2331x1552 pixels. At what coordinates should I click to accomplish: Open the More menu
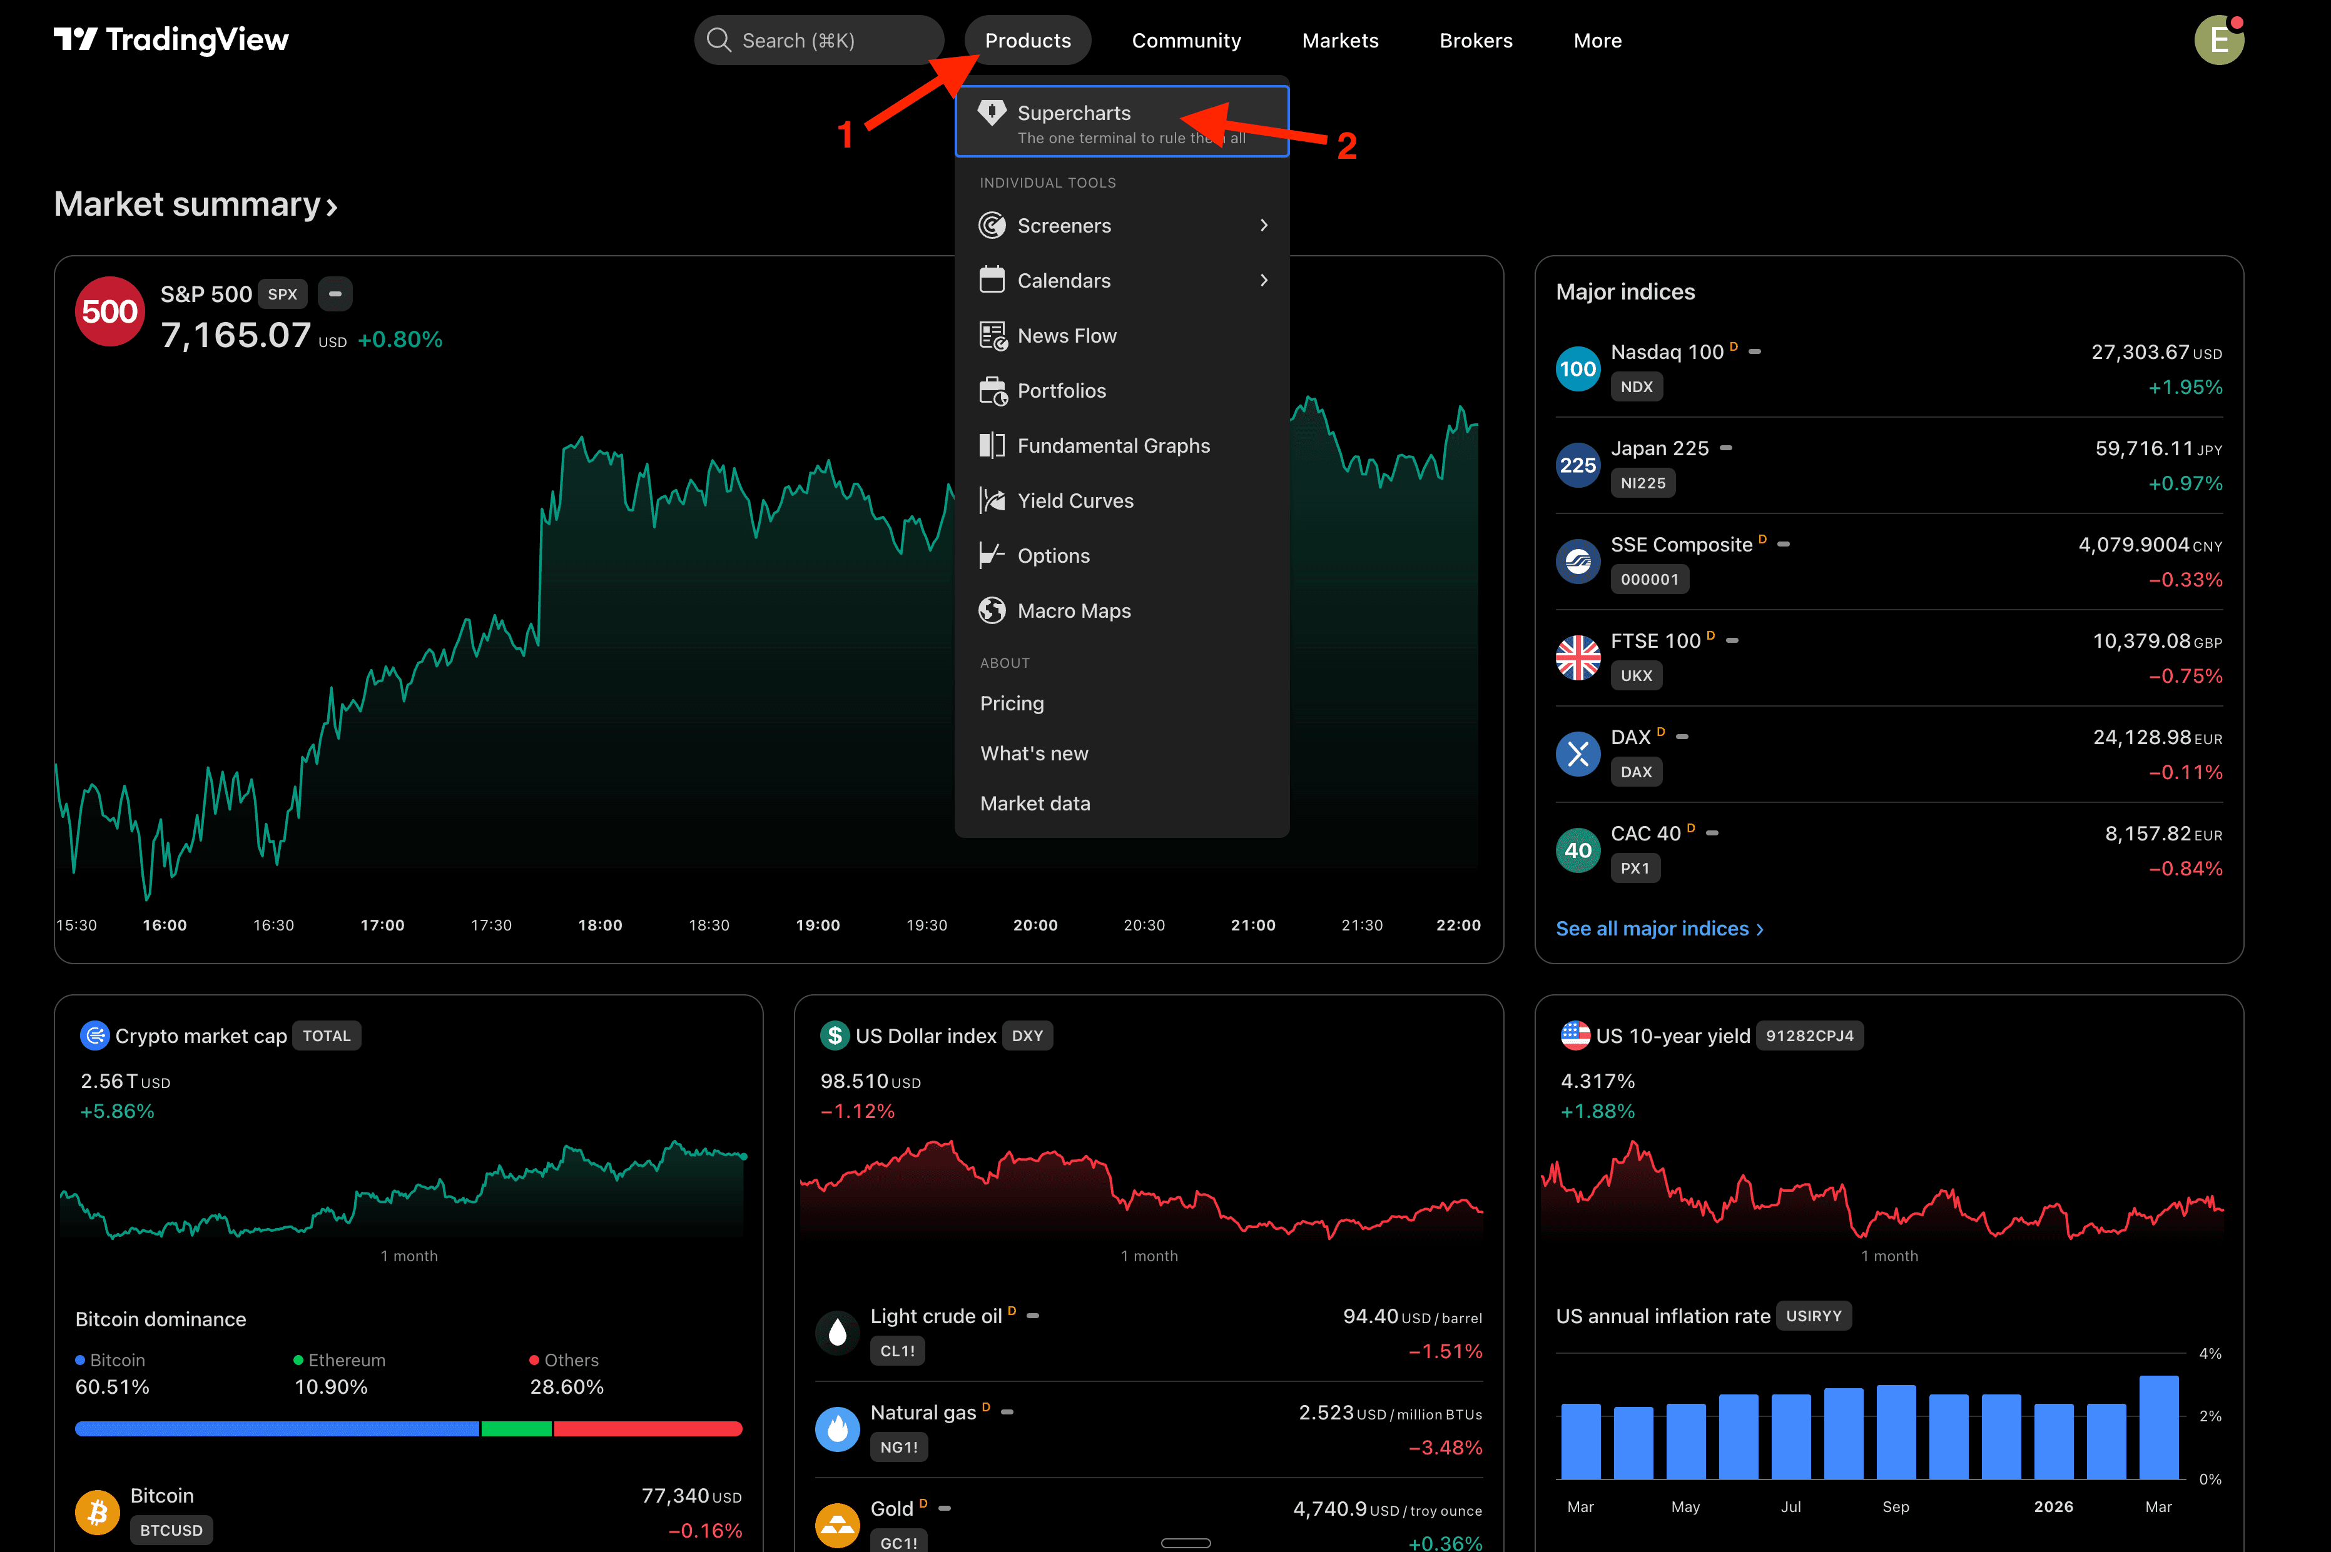[x=1597, y=41]
